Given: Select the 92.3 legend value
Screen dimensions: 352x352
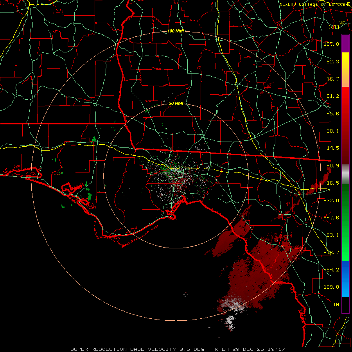Looking at the screenshot, I should 333,61.
